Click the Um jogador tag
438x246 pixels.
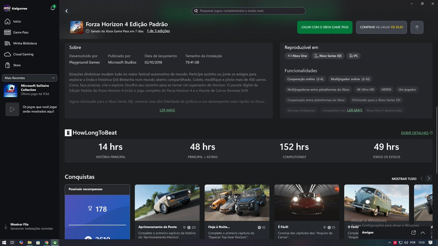pos(407,89)
